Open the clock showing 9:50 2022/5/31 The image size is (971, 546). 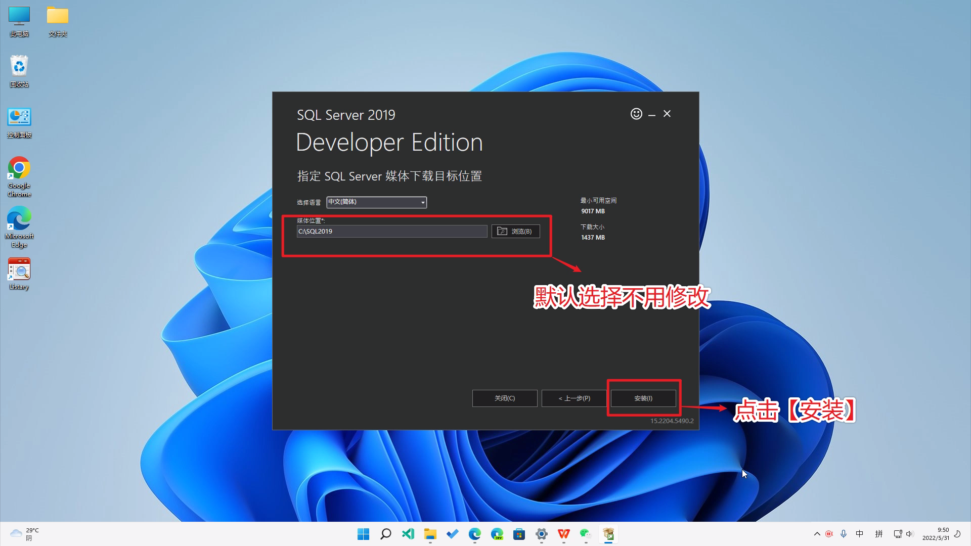pos(936,534)
